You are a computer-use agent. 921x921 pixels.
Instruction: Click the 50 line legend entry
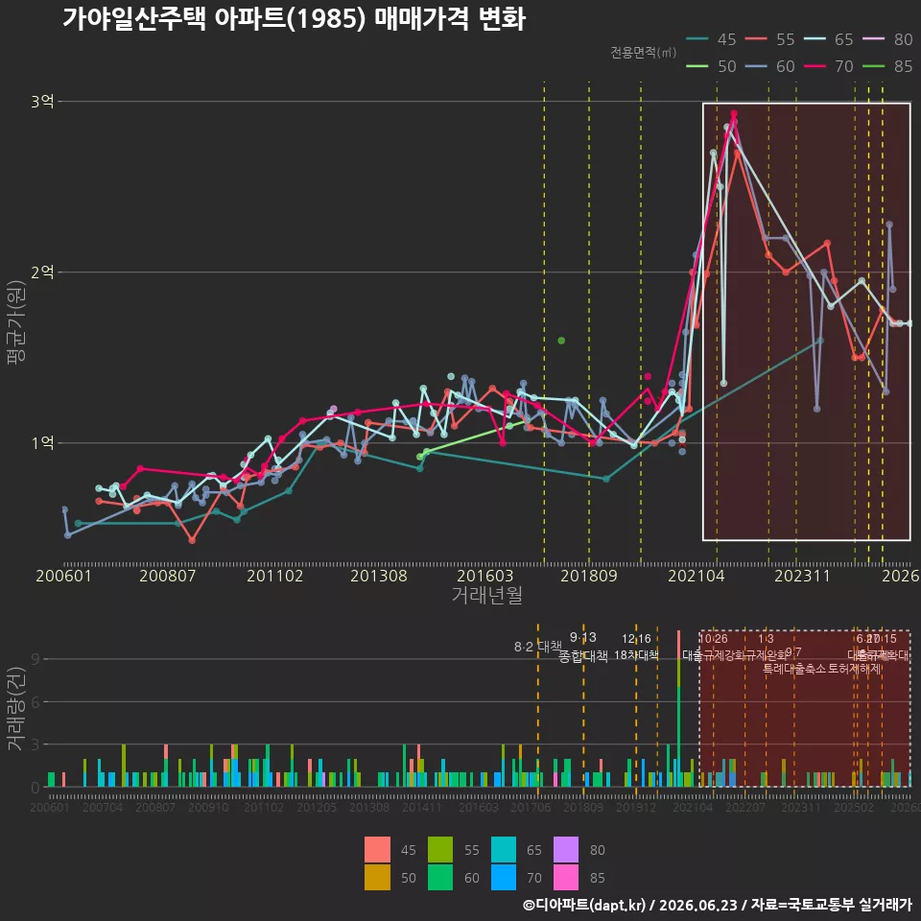711,66
